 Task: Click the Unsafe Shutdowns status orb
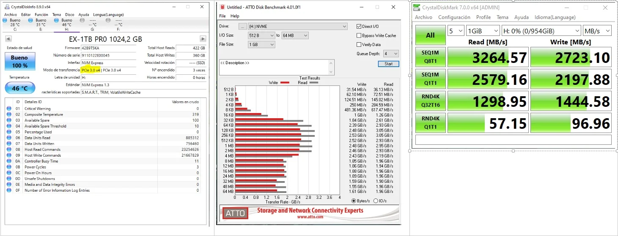(x=9, y=179)
